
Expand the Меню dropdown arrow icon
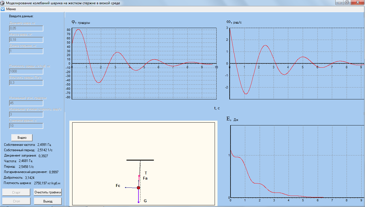coord(3,9)
